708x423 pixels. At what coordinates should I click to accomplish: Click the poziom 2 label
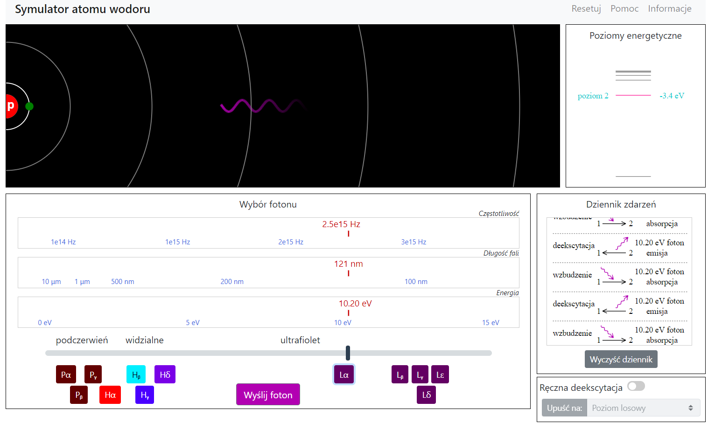(593, 96)
